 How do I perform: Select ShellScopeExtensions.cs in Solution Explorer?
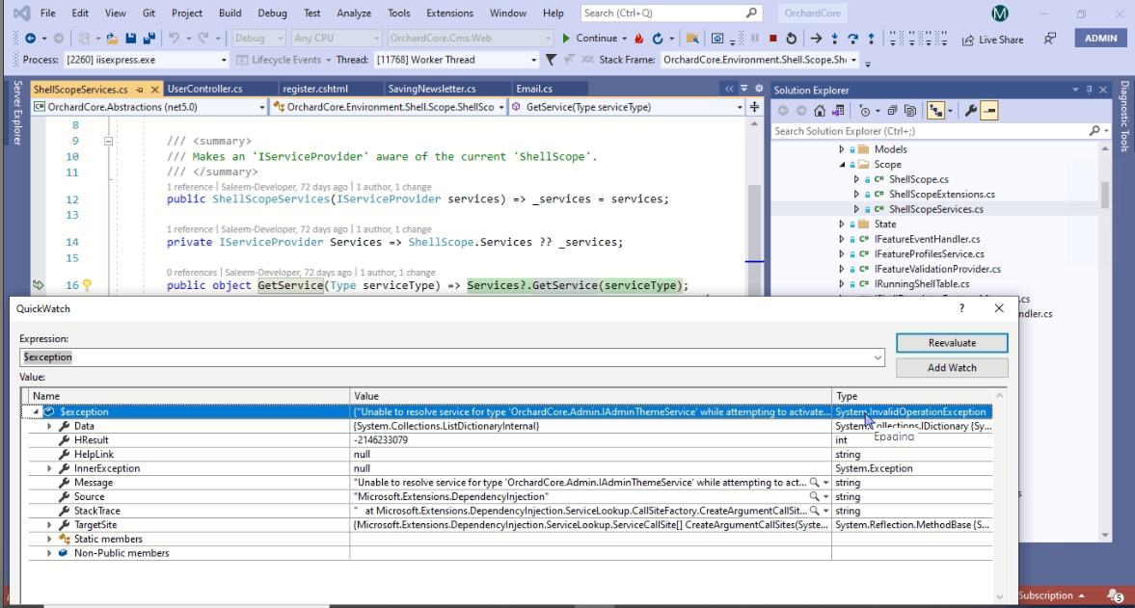(x=942, y=195)
